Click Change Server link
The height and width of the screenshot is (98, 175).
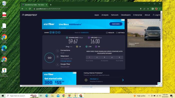[x=66, y=61]
